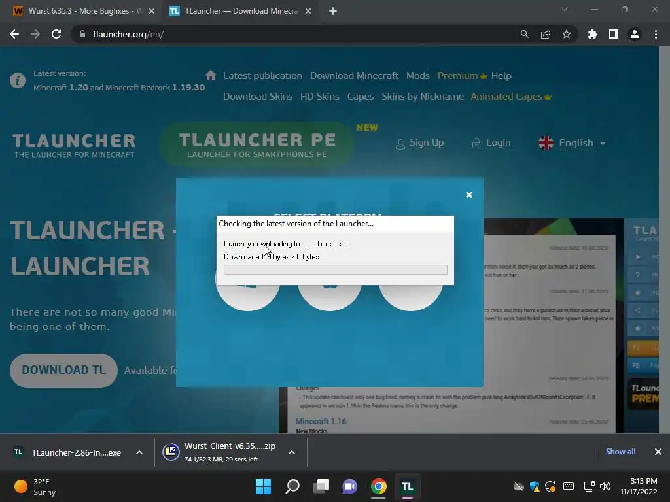
Task: Click the download progress bar in the dialog
Action: pos(336,269)
